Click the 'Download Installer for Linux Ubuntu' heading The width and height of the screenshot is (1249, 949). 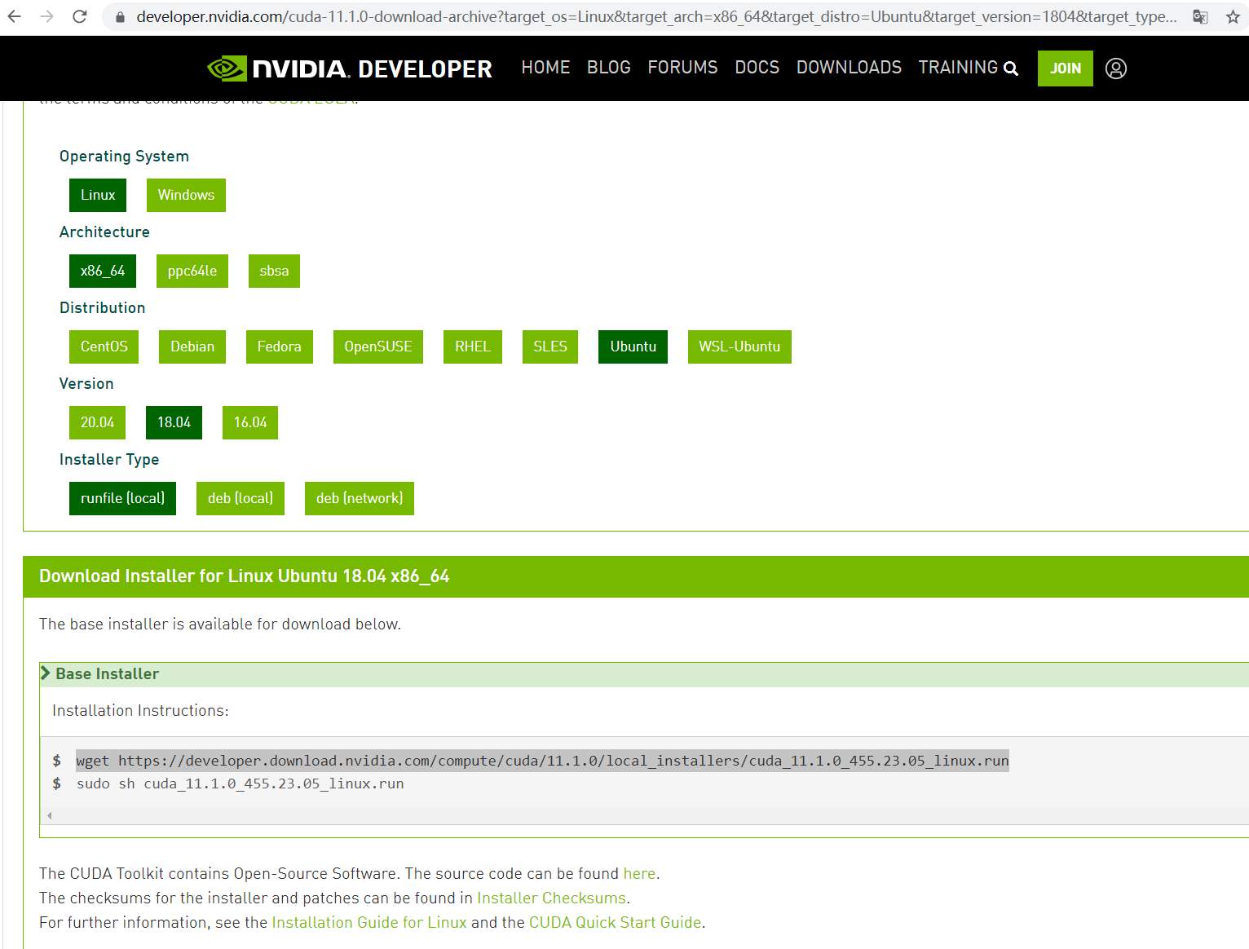coord(244,576)
